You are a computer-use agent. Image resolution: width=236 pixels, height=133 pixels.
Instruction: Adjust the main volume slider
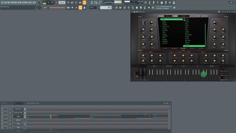click(54, 7)
